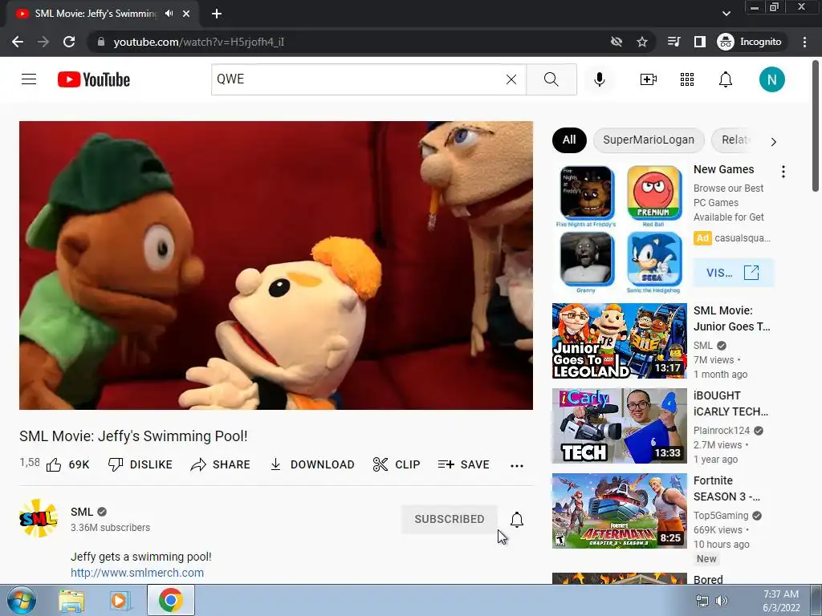Open Sonic the Hedgehog ad tile
822x616 pixels.
pos(653,262)
